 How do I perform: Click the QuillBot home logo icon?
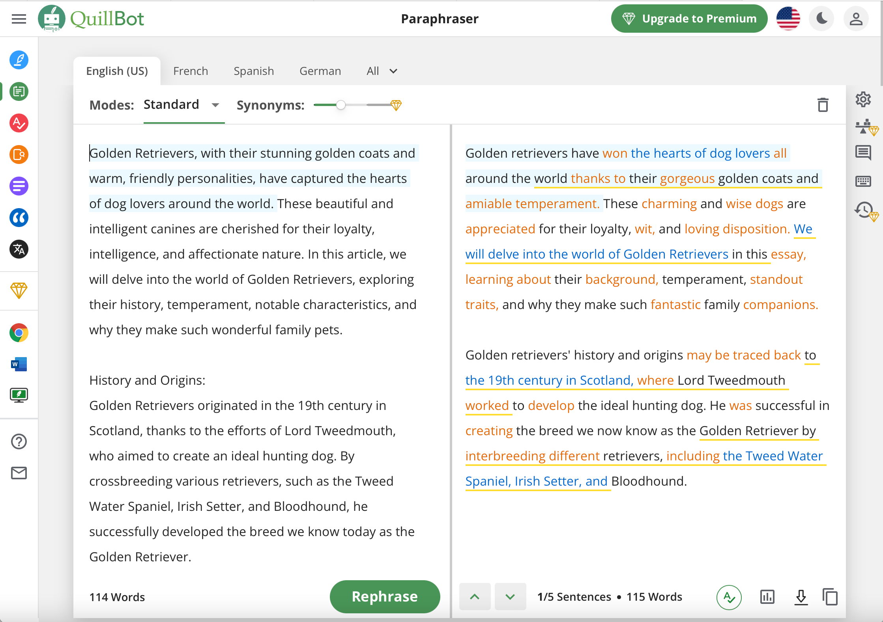[54, 18]
